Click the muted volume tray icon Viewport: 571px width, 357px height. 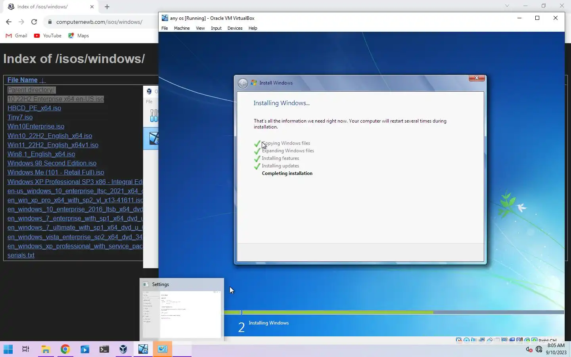(x=529, y=349)
